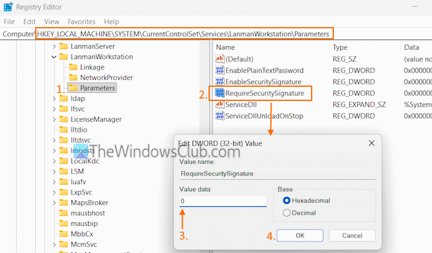432x253 pixels.
Task: Click REG_EXPAND_SZ type of ServiceDll
Action: pos(359,105)
